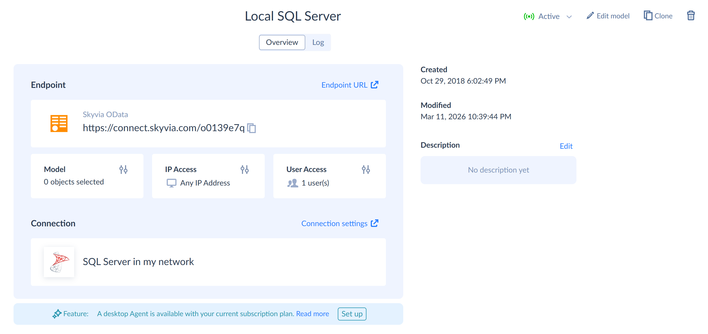Screen dimensions: 708x334
Task: Open Model settings via the sliders icon
Action: pos(123,170)
